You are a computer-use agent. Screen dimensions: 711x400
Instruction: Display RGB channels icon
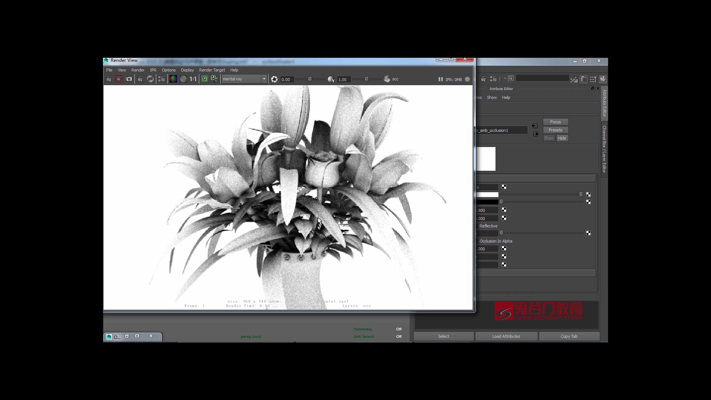173,79
